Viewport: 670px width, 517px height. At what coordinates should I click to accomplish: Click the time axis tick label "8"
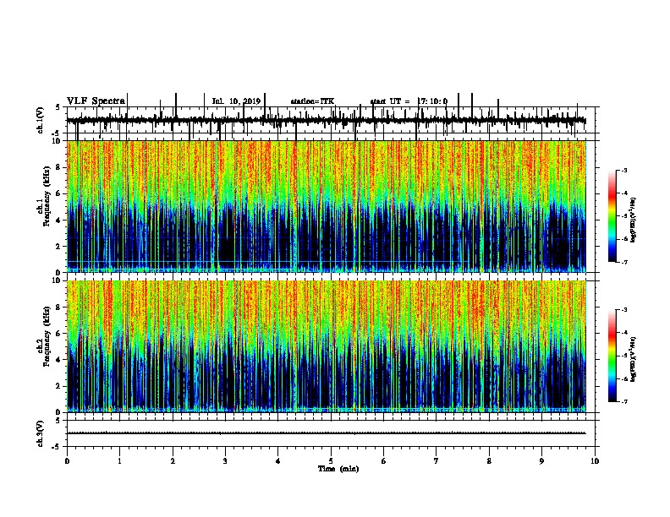(489, 461)
